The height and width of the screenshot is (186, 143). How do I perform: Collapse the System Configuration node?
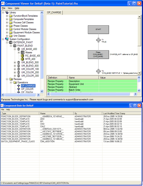coord(3,39)
